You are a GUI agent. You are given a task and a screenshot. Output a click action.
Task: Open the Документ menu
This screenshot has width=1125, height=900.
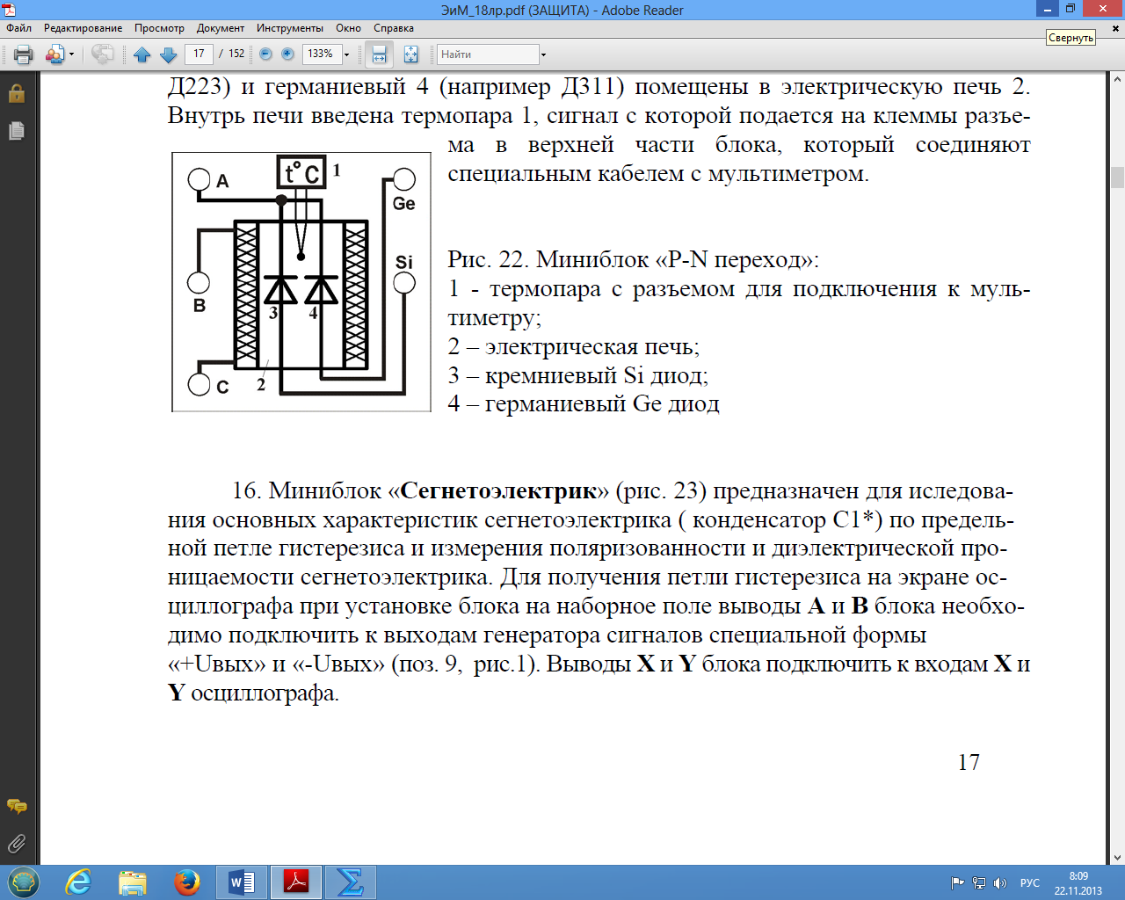coord(221,28)
